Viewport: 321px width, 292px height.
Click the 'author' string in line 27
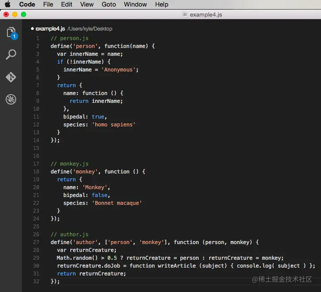point(85,242)
